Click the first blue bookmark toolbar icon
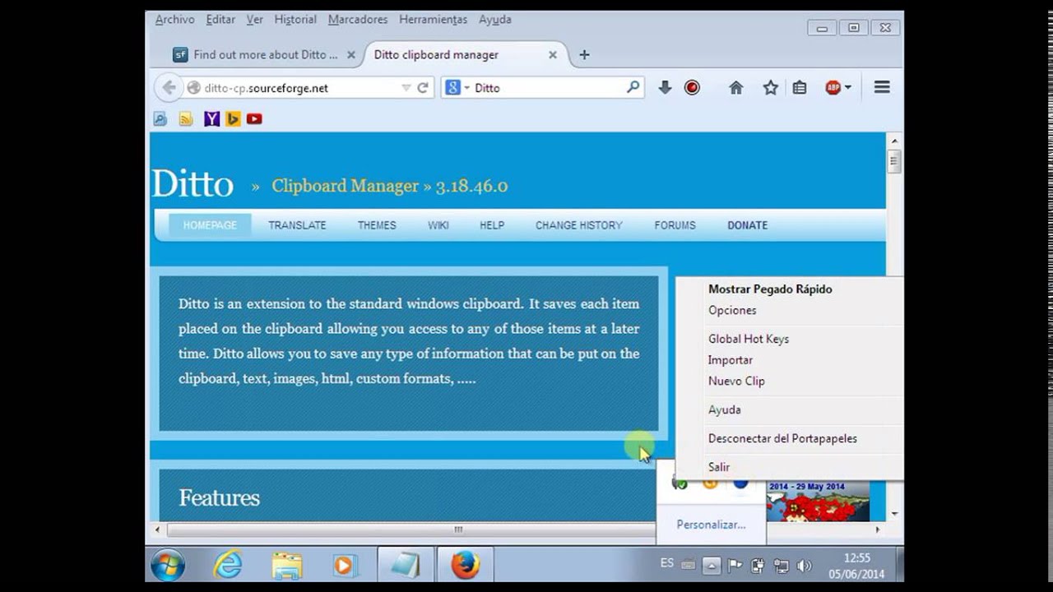Image resolution: width=1053 pixels, height=592 pixels. coord(160,119)
